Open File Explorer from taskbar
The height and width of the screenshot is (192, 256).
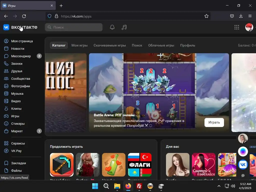click(117, 186)
